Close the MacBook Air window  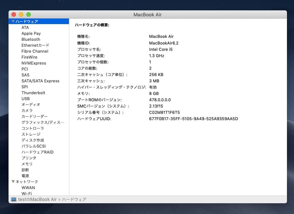[x=14, y=14]
